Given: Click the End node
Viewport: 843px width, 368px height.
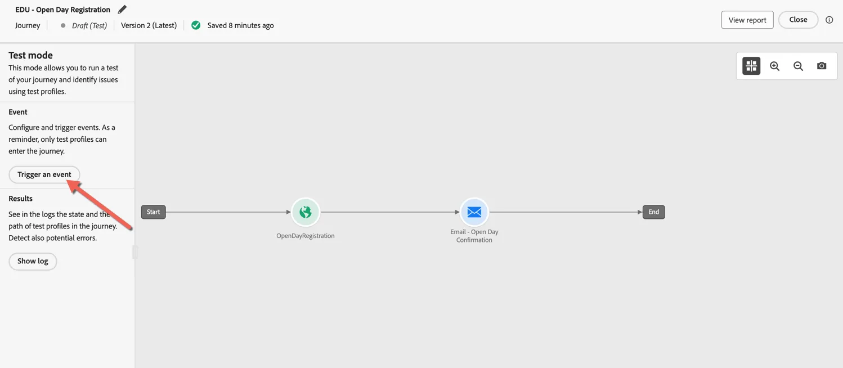Looking at the screenshot, I should coord(653,212).
